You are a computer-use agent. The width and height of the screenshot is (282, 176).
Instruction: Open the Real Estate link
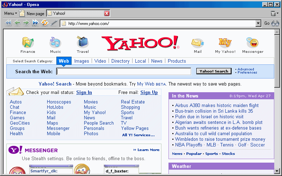coord(133,102)
